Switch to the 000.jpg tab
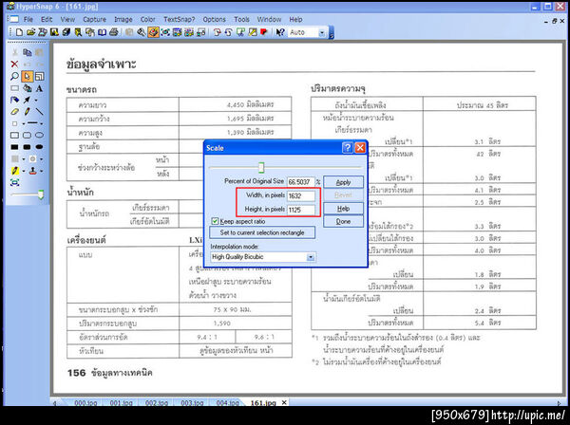This screenshot has width=570, height=425. 85,402
